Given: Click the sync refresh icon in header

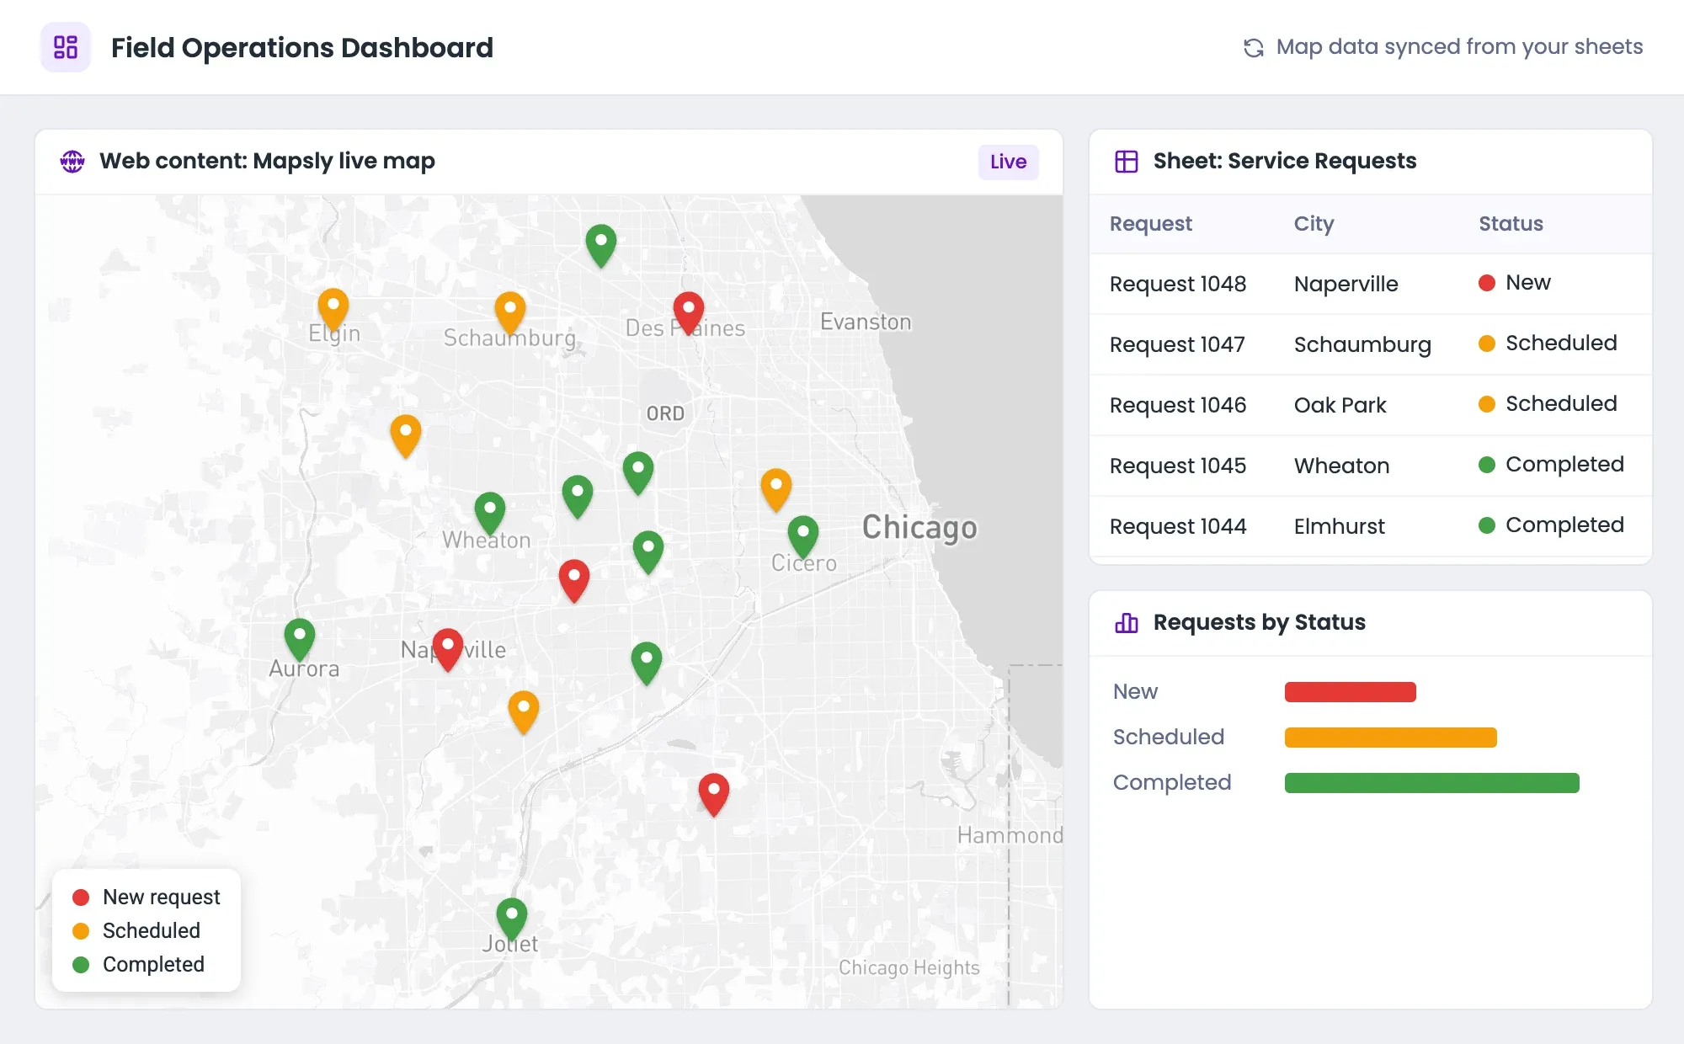Looking at the screenshot, I should [x=1254, y=48].
